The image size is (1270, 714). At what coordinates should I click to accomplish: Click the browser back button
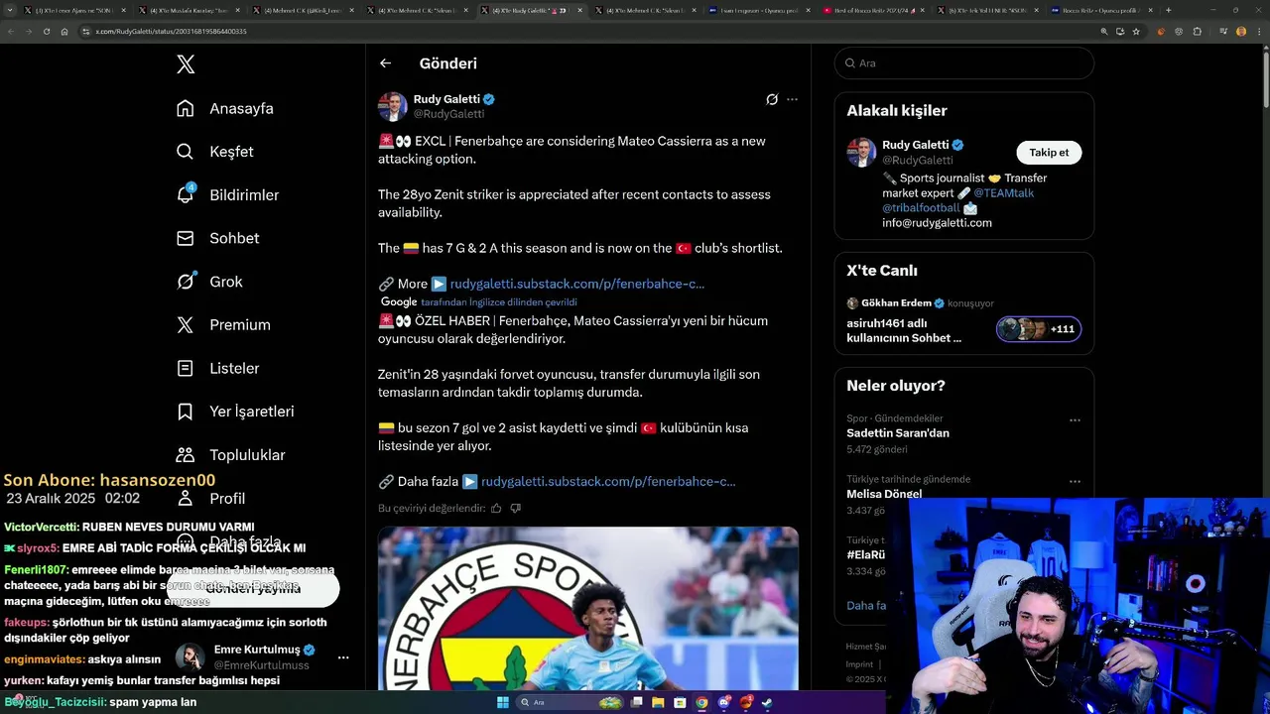11,32
